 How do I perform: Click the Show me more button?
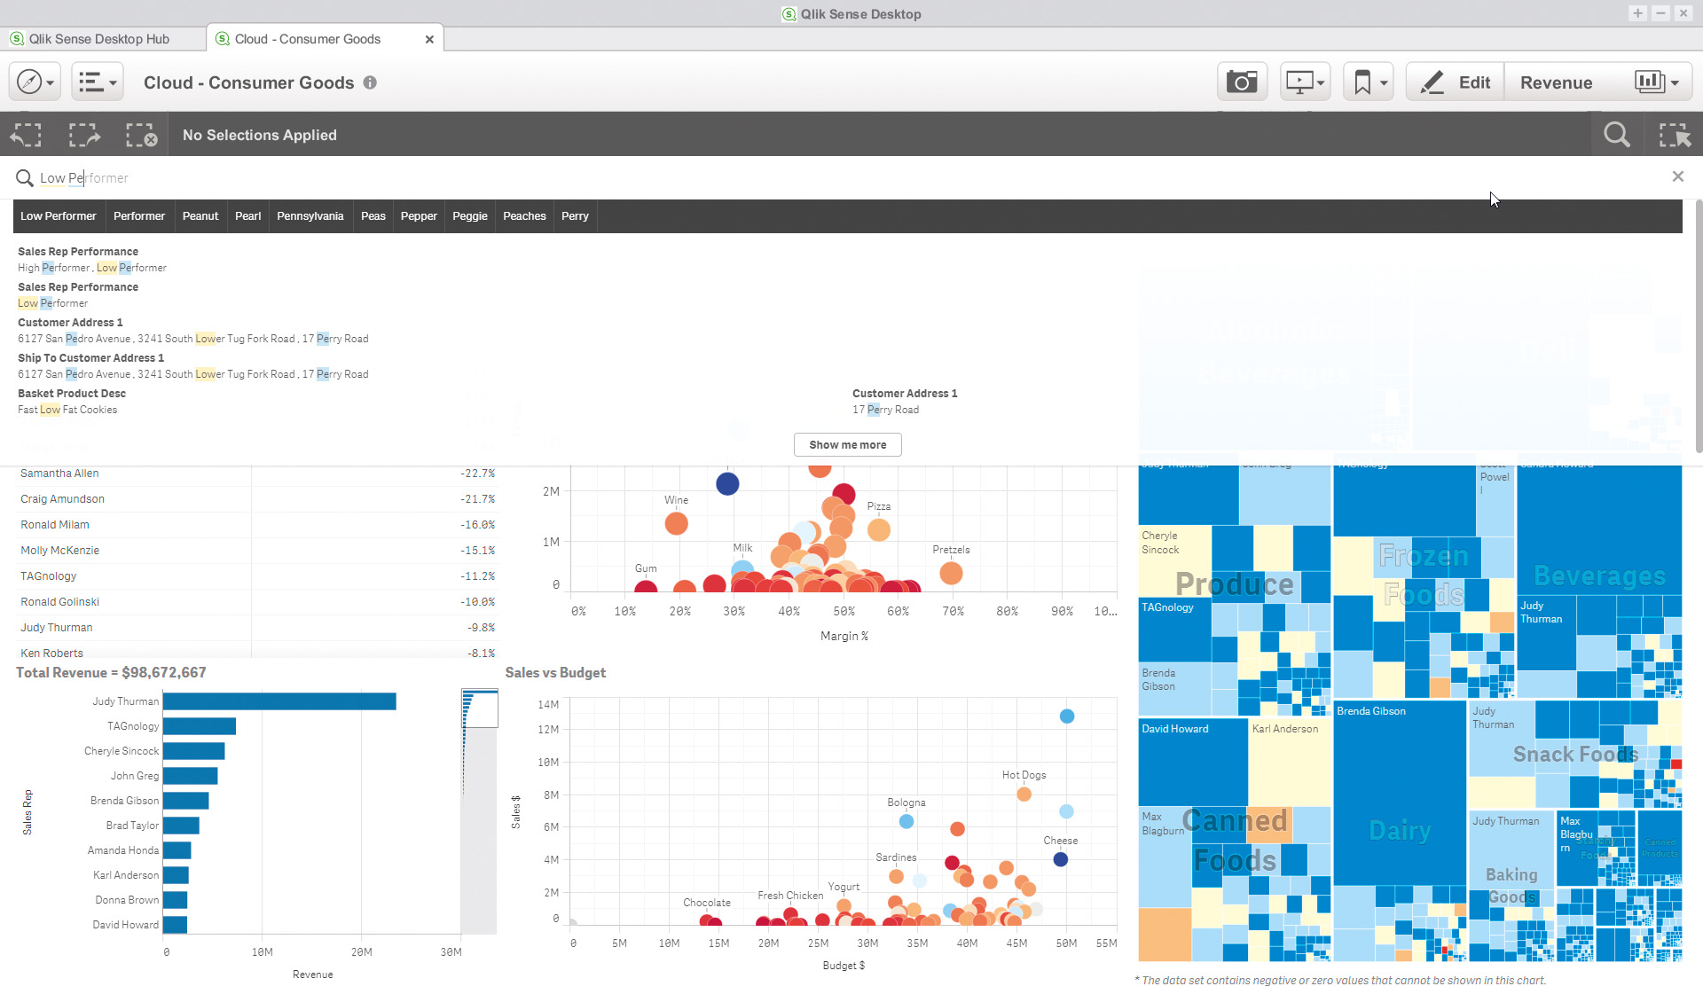pyautogui.click(x=847, y=445)
